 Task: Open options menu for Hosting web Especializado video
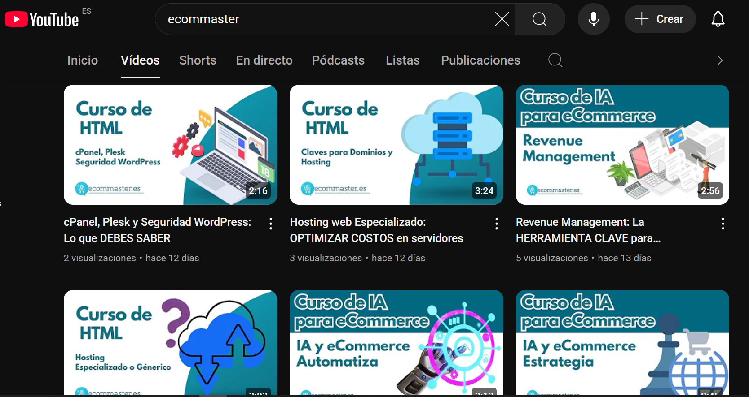497,224
